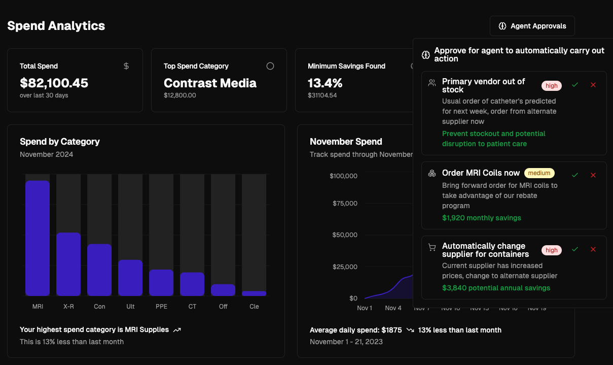
Task: Click the high badge on Primary vendor card
Action: point(552,86)
